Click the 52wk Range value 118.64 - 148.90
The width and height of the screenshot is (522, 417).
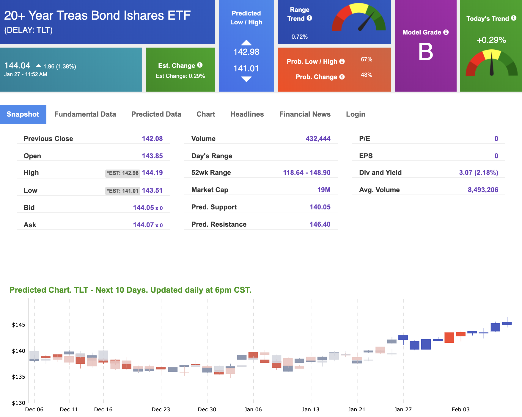(306, 173)
